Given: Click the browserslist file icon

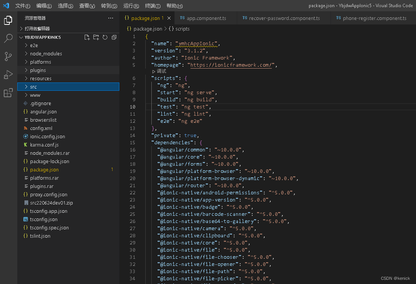Looking at the screenshot, I should [x=26, y=120].
